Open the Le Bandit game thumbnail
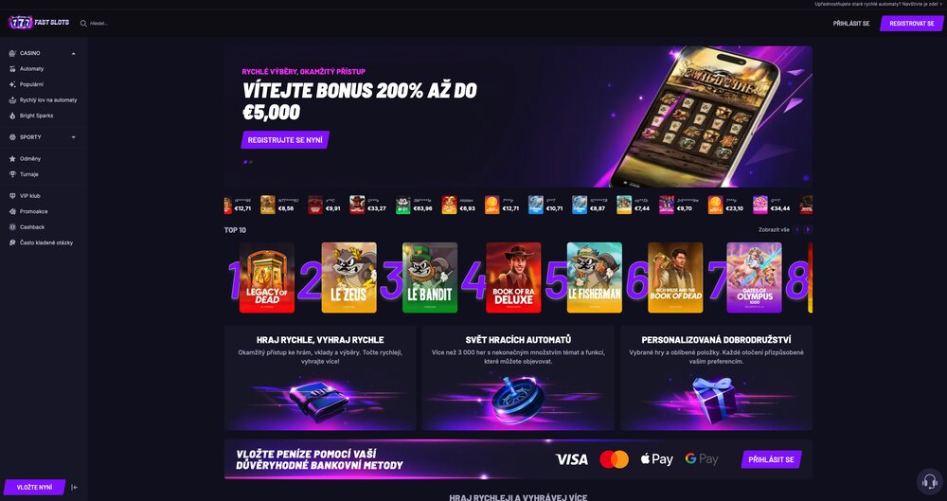 click(430, 277)
